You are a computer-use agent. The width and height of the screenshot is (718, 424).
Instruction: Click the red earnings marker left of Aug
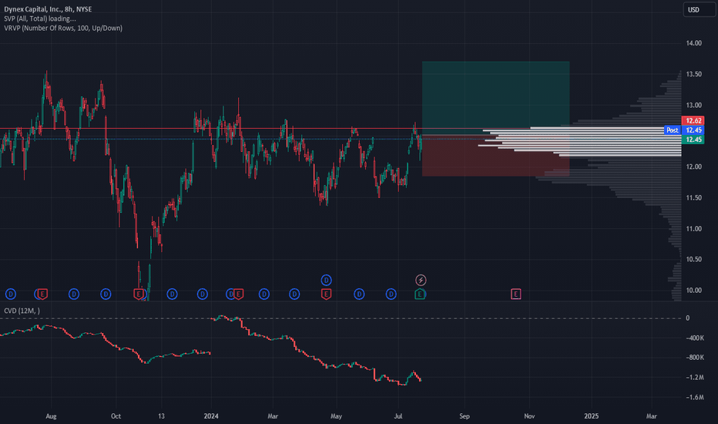(42, 294)
